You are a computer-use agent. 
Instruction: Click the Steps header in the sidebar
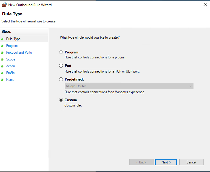click(x=6, y=32)
